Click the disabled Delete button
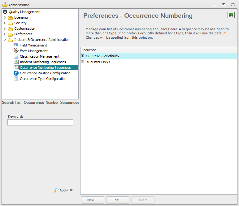This screenshot has width=239, height=206. (143, 200)
